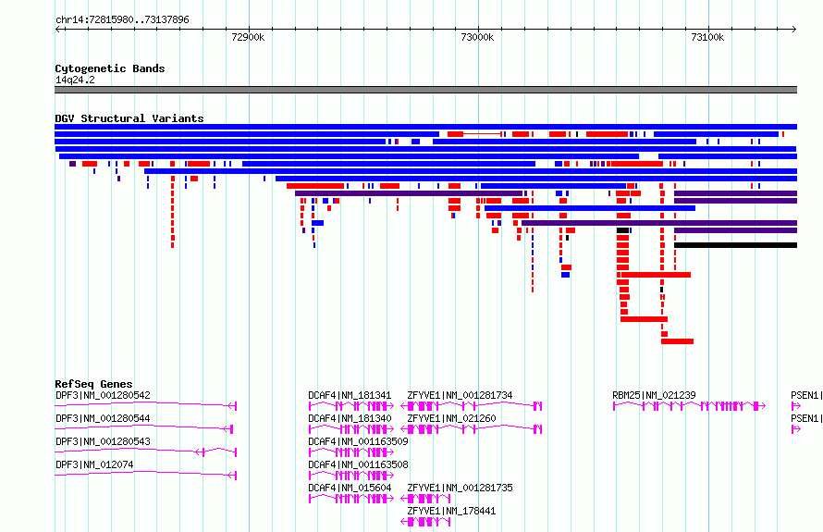Click the gene model under DCAF4|NM_181341
Screen dimensions: 823x532
click(x=351, y=406)
